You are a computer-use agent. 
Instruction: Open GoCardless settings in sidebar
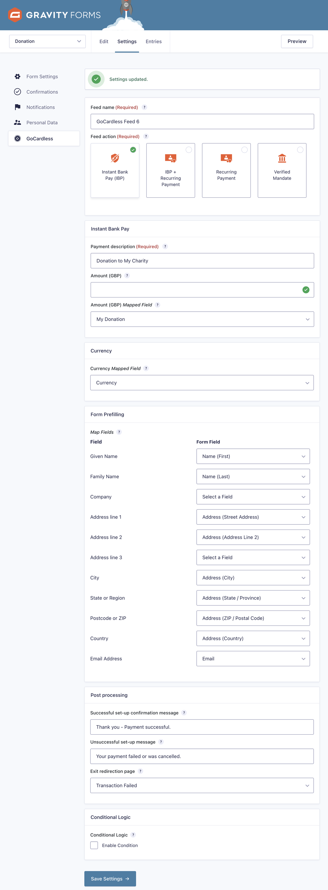pos(44,139)
